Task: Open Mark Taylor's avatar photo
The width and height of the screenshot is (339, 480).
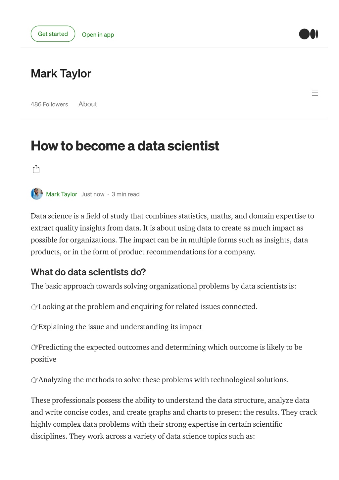Action: pos(37,194)
